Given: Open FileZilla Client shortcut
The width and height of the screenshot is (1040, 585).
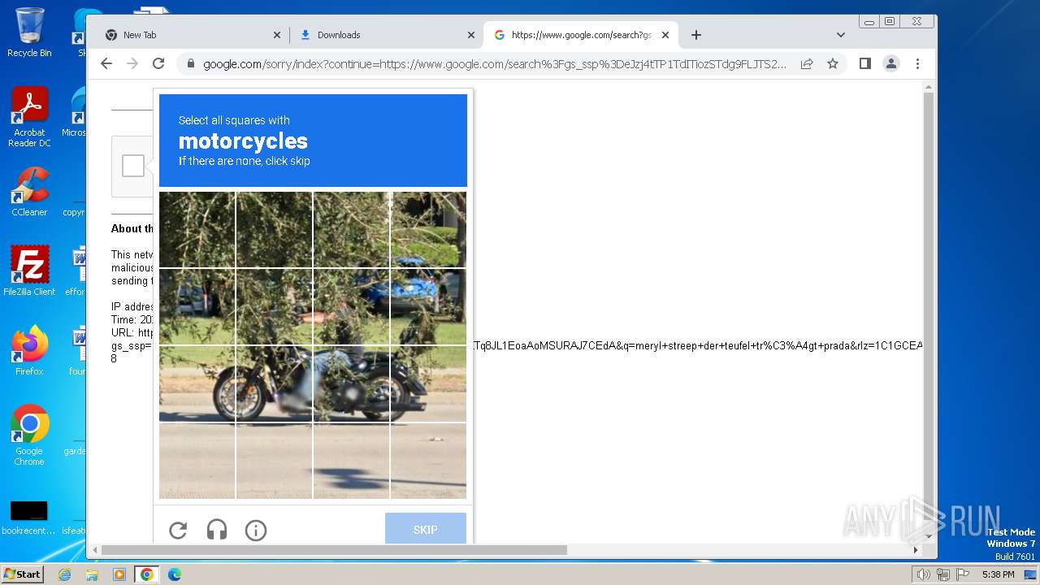Looking at the screenshot, I should pos(29,271).
